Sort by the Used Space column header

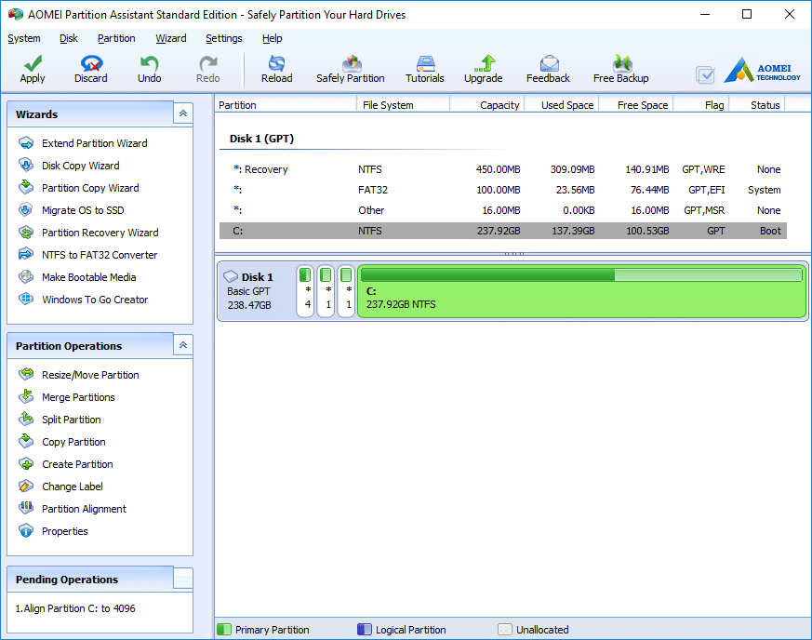tap(562, 104)
